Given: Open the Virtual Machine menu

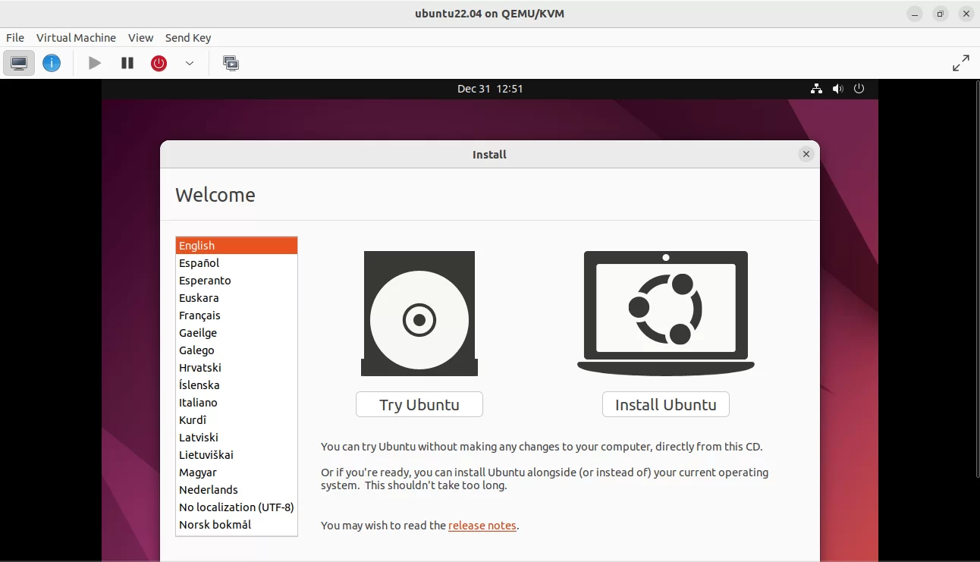Looking at the screenshot, I should (x=76, y=38).
